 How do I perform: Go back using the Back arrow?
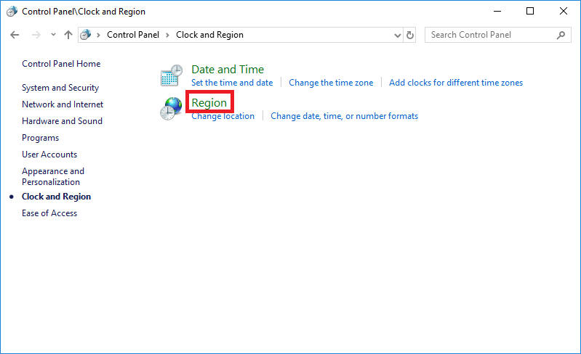click(15, 35)
